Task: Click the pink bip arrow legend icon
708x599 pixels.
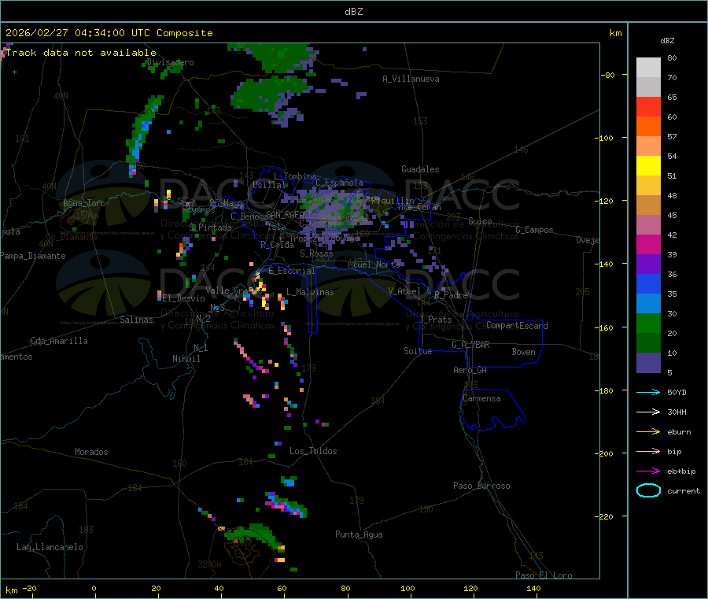Action: (x=648, y=451)
